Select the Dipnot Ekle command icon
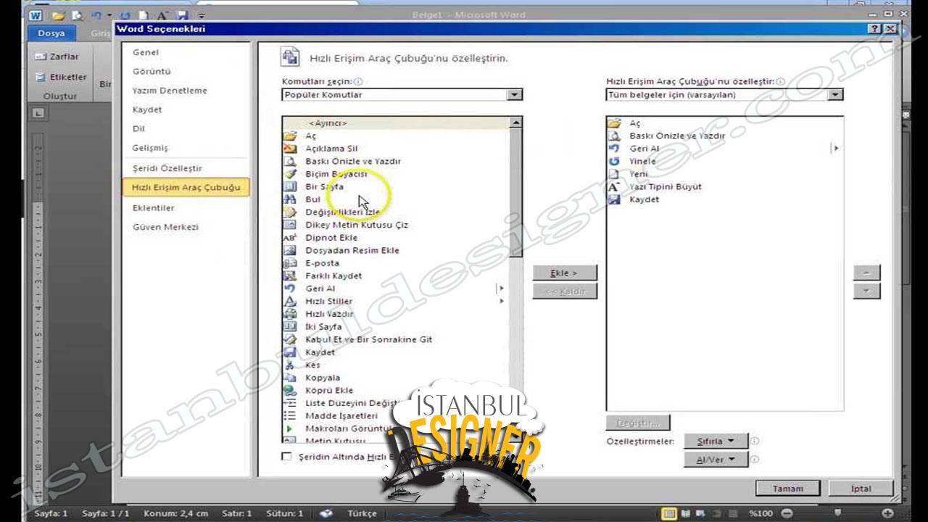 [290, 237]
